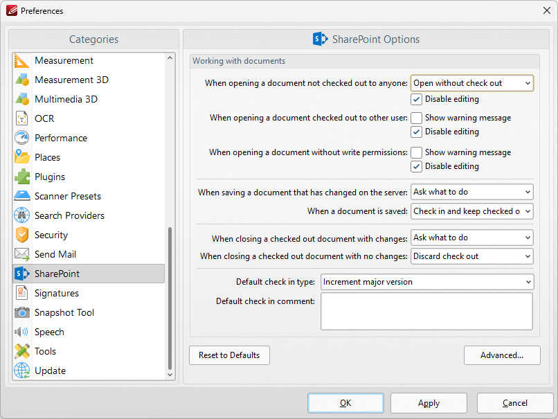Uncheck Disable editing for checked out to other user

coord(416,132)
